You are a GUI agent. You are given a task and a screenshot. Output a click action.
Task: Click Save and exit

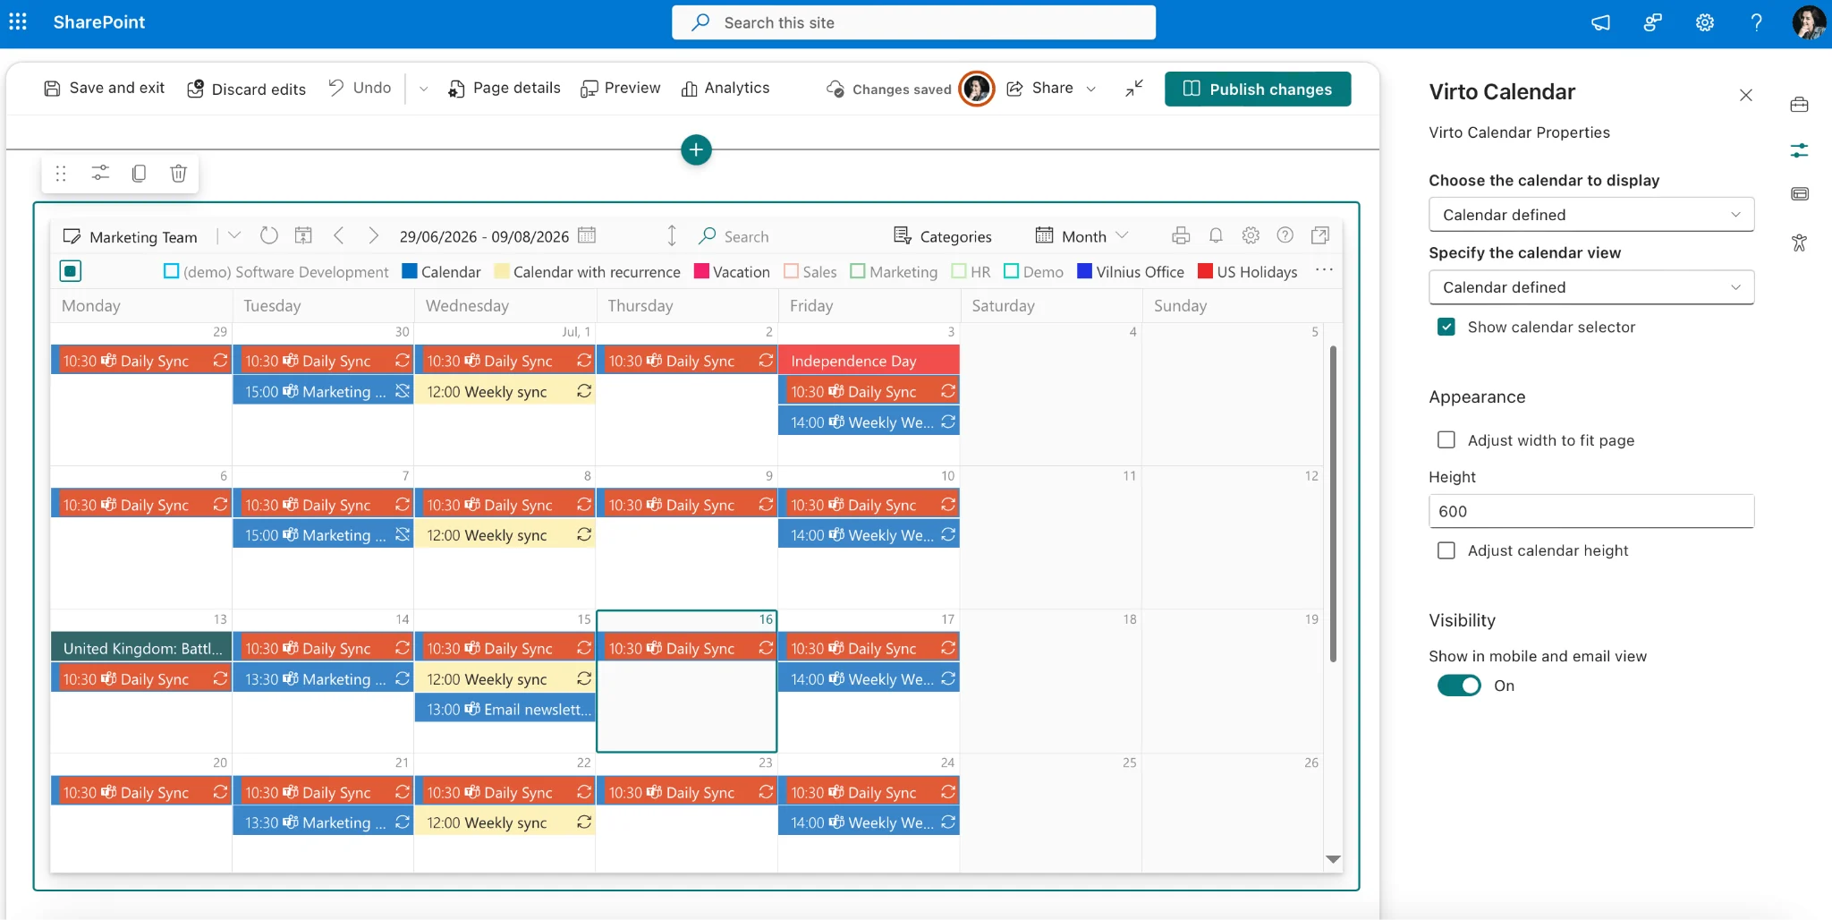click(x=105, y=88)
